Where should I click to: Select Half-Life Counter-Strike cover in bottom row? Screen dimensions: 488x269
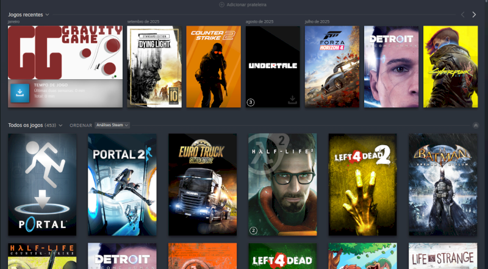(42, 256)
